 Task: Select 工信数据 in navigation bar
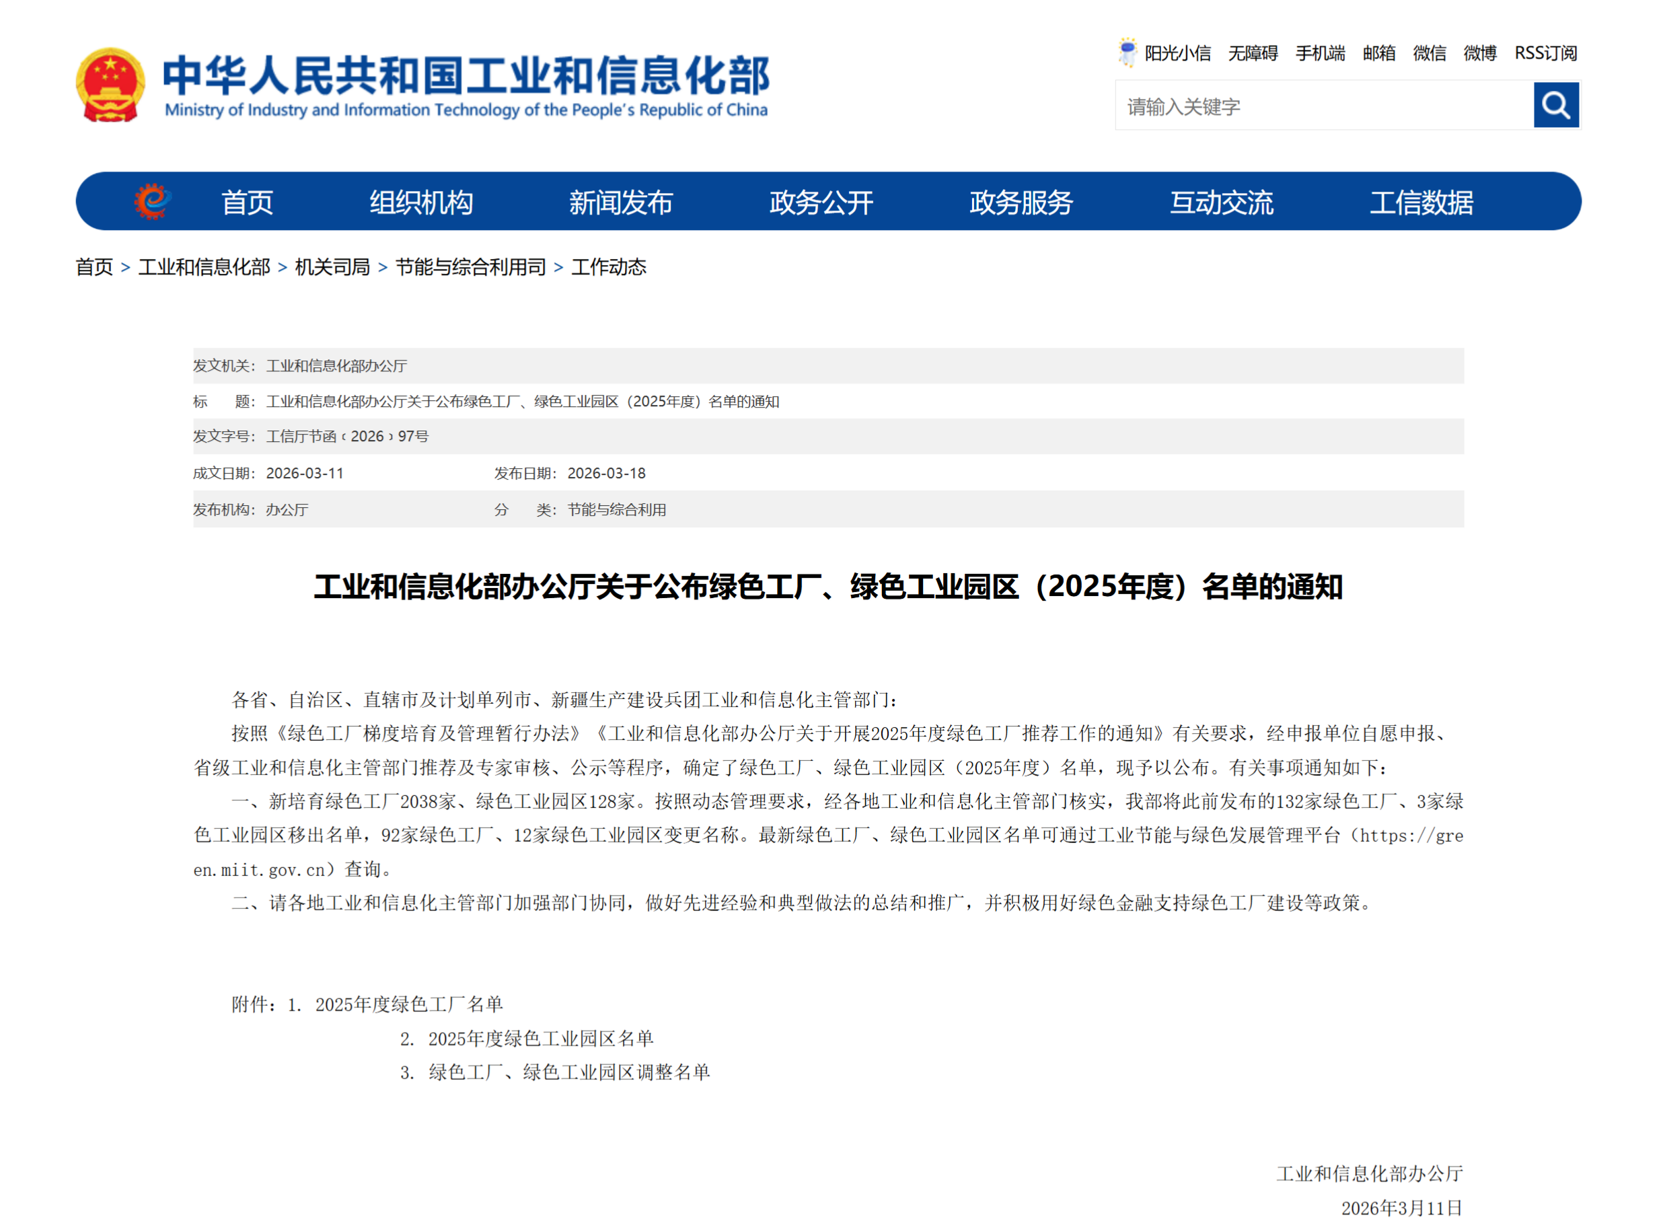(x=1421, y=202)
